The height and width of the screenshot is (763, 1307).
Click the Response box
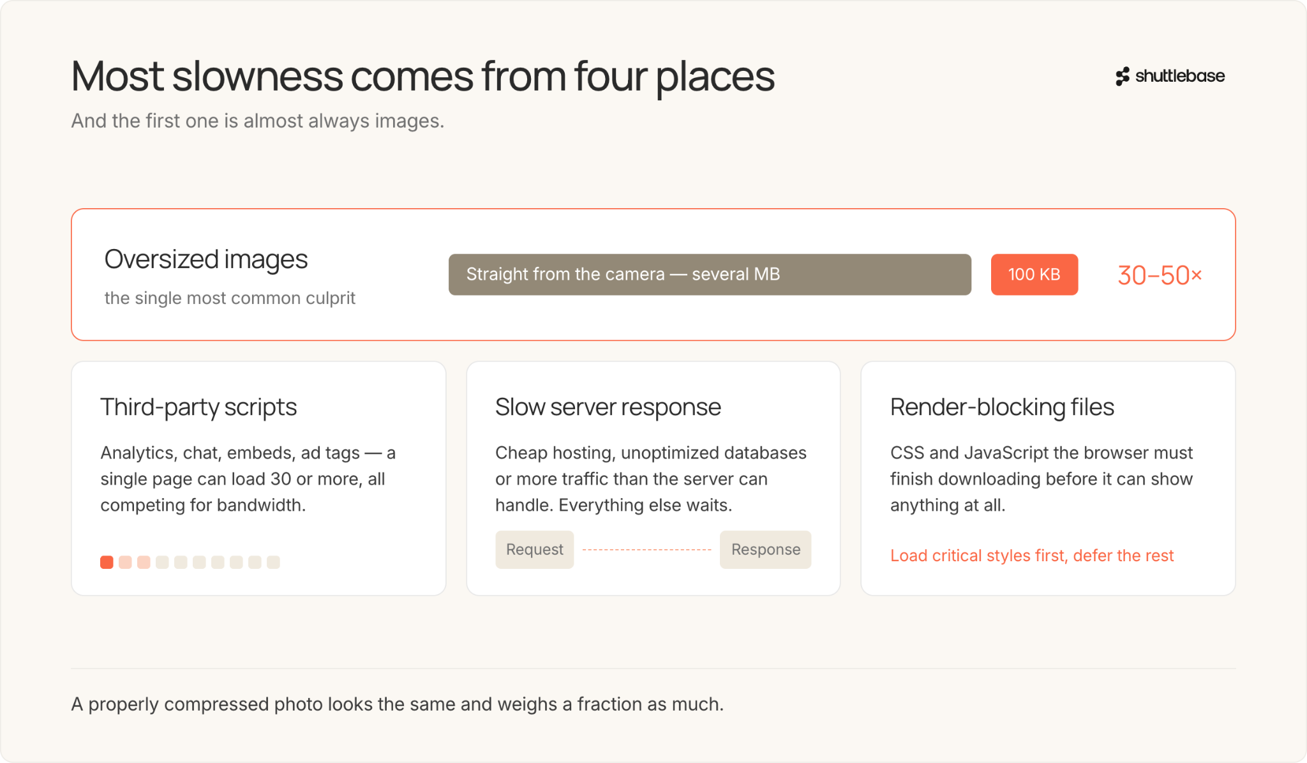click(x=765, y=550)
